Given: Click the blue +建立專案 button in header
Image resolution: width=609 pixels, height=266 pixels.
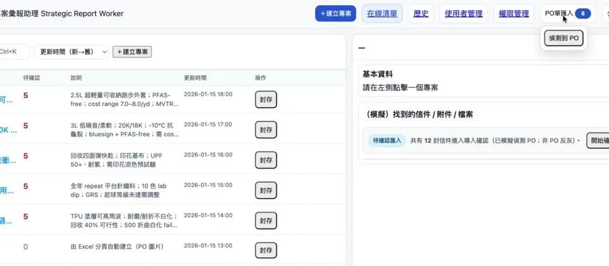Looking at the screenshot, I should (335, 14).
